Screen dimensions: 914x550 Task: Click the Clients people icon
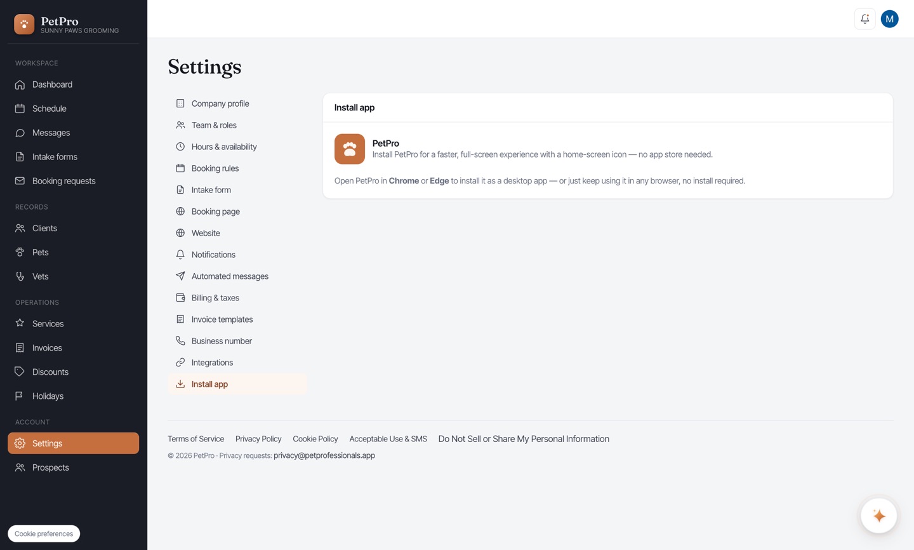pos(20,228)
